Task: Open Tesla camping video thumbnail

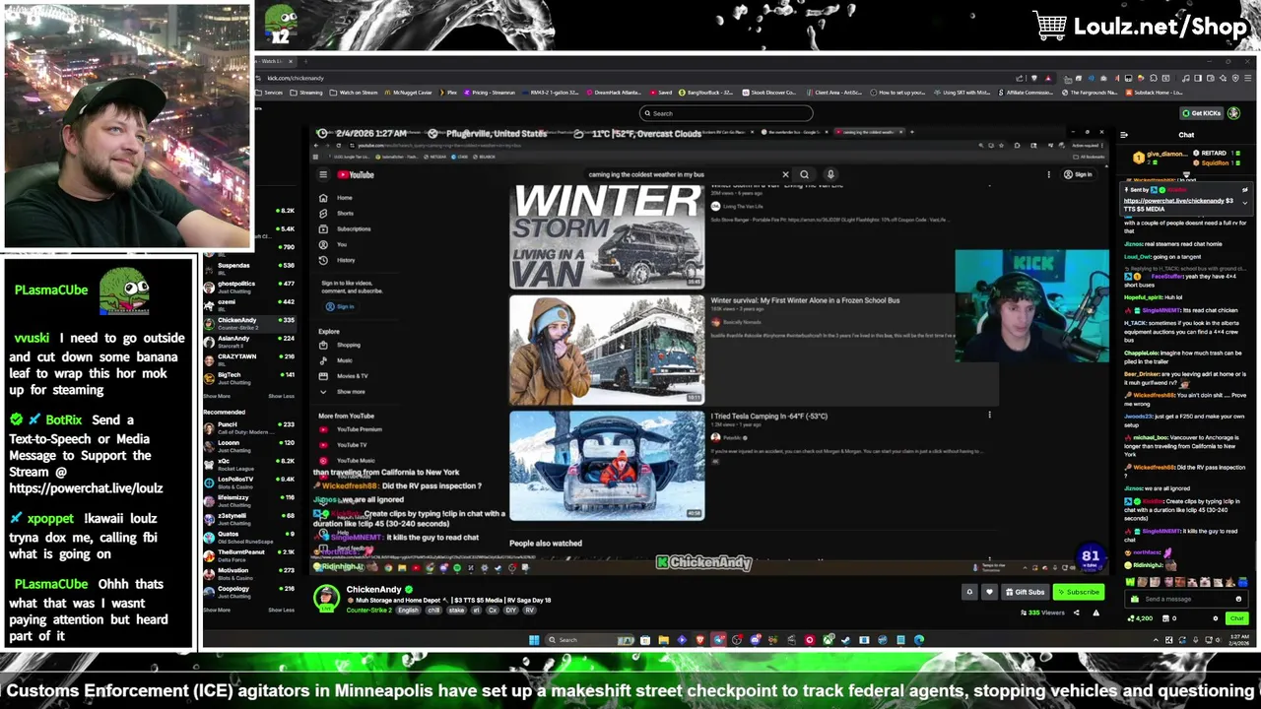Action: coord(607,465)
